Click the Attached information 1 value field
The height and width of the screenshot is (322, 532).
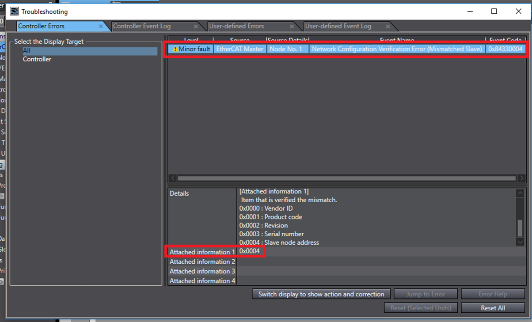(250, 251)
